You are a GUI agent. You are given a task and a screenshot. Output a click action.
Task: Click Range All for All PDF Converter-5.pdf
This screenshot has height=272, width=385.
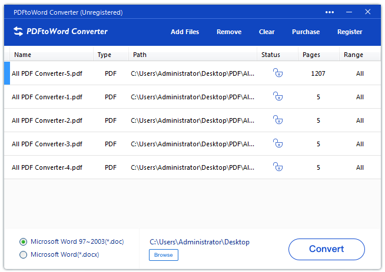tap(360, 73)
